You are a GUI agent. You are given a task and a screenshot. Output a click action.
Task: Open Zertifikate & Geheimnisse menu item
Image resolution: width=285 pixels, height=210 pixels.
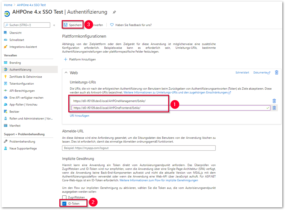(x=26, y=77)
